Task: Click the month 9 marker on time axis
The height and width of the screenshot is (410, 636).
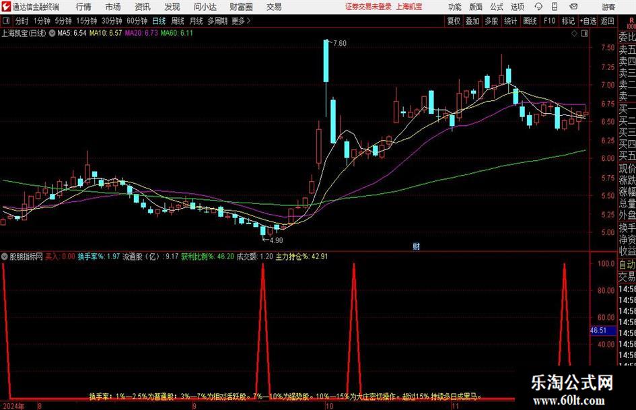Action: pos(194,406)
